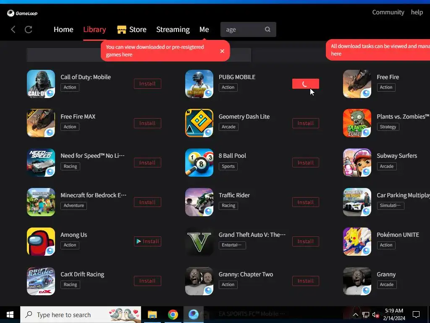Open the taskbar clock and date
Screen dimensions: 430x323
click(x=394, y=315)
